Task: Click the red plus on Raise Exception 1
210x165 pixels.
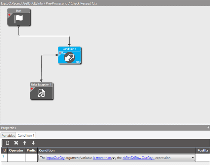Action: pos(32,89)
